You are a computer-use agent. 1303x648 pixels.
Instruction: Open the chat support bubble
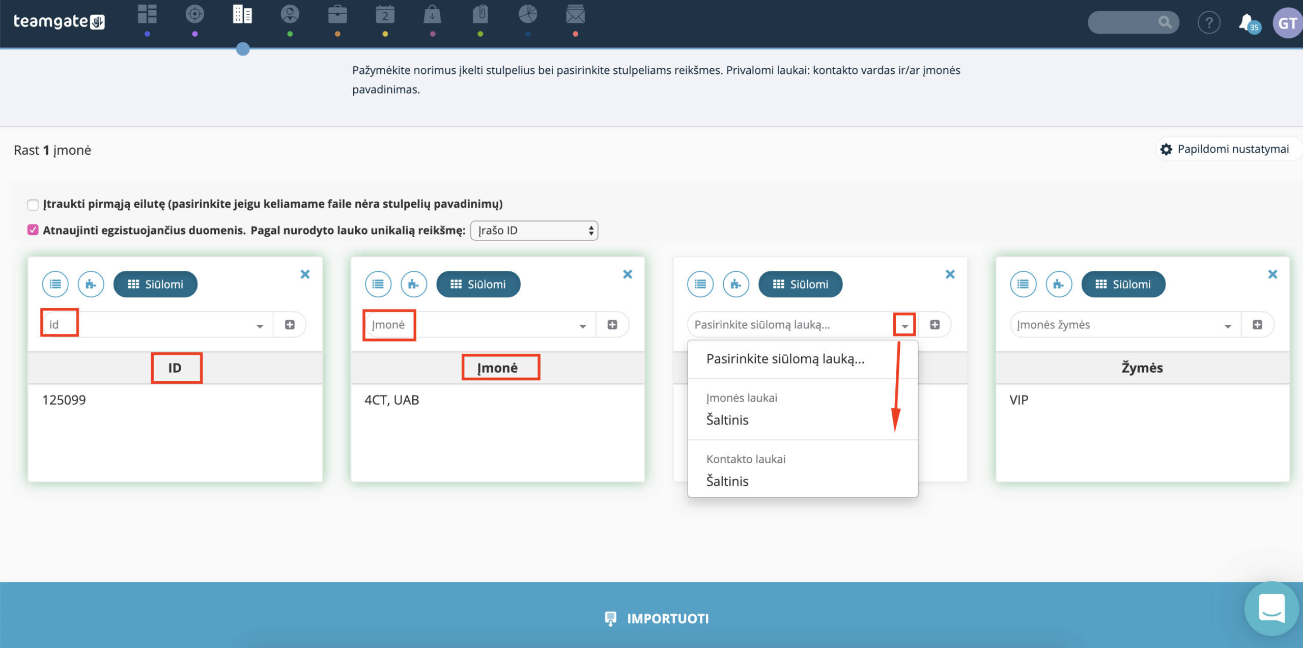1271,608
